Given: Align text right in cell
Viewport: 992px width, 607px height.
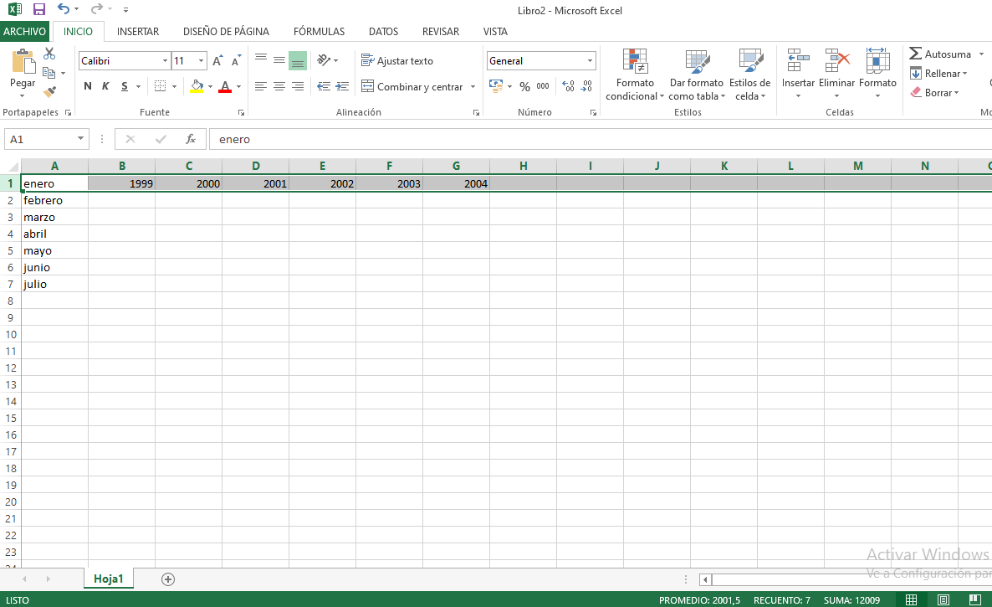Looking at the screenshot, I should tap(297, 86).
